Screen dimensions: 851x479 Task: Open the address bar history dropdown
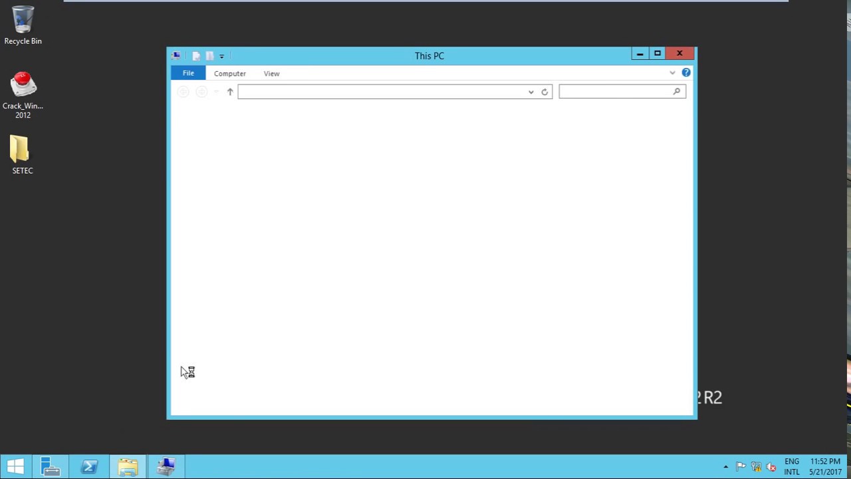[531, 92]
